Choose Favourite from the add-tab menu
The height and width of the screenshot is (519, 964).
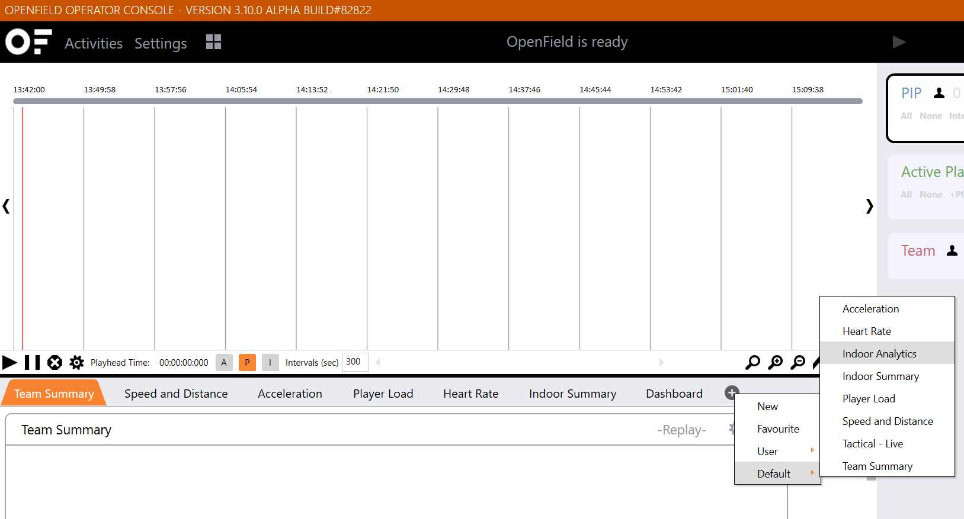coord(777,428)
